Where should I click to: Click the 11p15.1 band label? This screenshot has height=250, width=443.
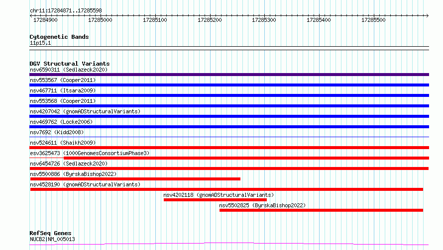pyautogui.click(x=40, y=43)
